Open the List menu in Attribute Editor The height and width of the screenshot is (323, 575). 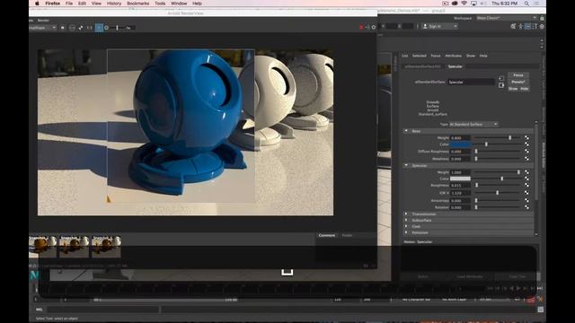pyautogui.click(x=405, y=56)
